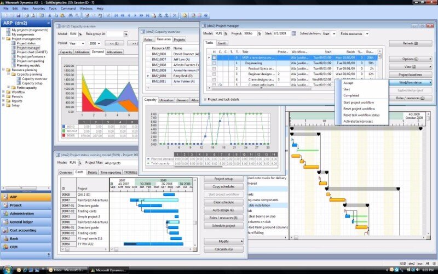Select project row 90047 Rainforest Adventures

coord(85,200)
